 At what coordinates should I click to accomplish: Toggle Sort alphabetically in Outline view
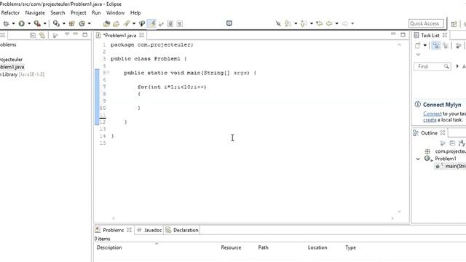pos(462,143)
